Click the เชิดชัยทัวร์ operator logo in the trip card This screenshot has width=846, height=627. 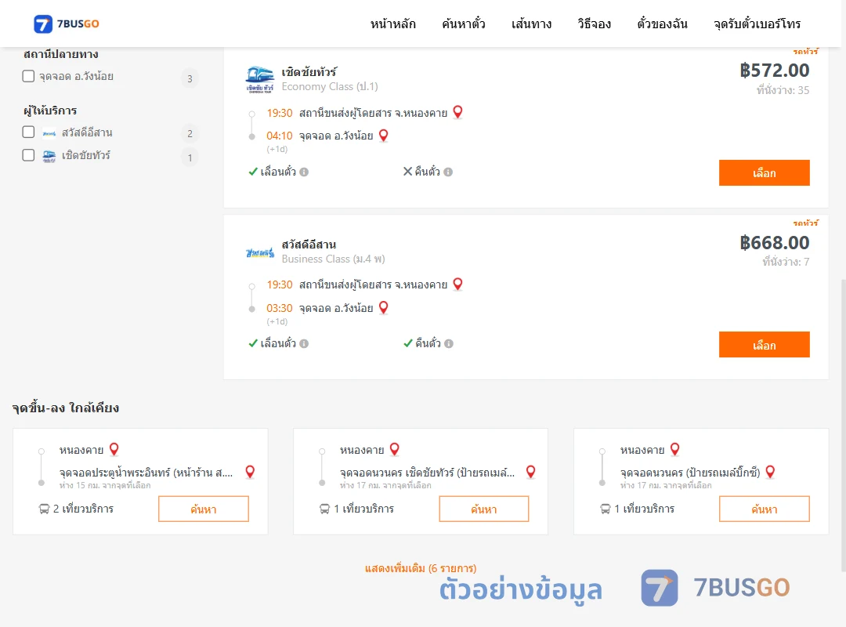[x=260, y=79]
